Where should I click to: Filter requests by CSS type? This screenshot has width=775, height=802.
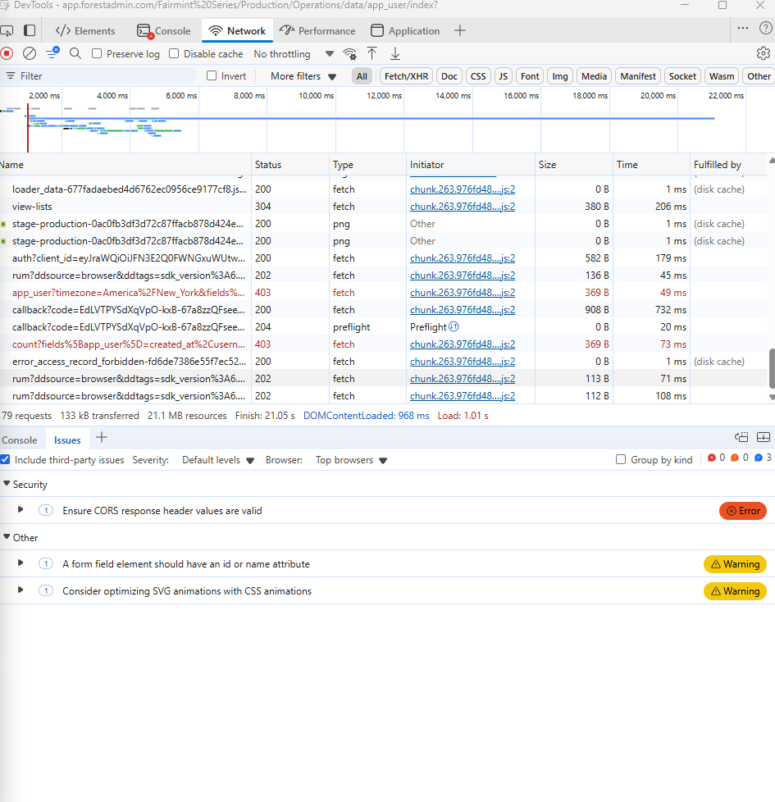click(x=478, y=76)
